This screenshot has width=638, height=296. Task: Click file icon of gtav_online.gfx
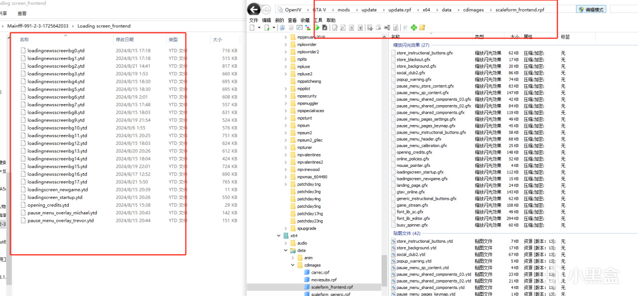[393, 192]
